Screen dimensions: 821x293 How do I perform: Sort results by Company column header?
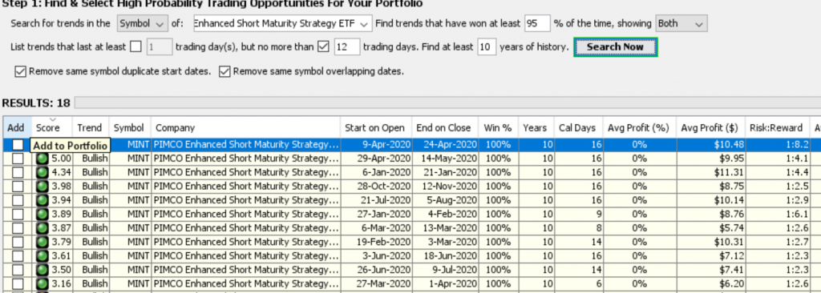point(245,127)
